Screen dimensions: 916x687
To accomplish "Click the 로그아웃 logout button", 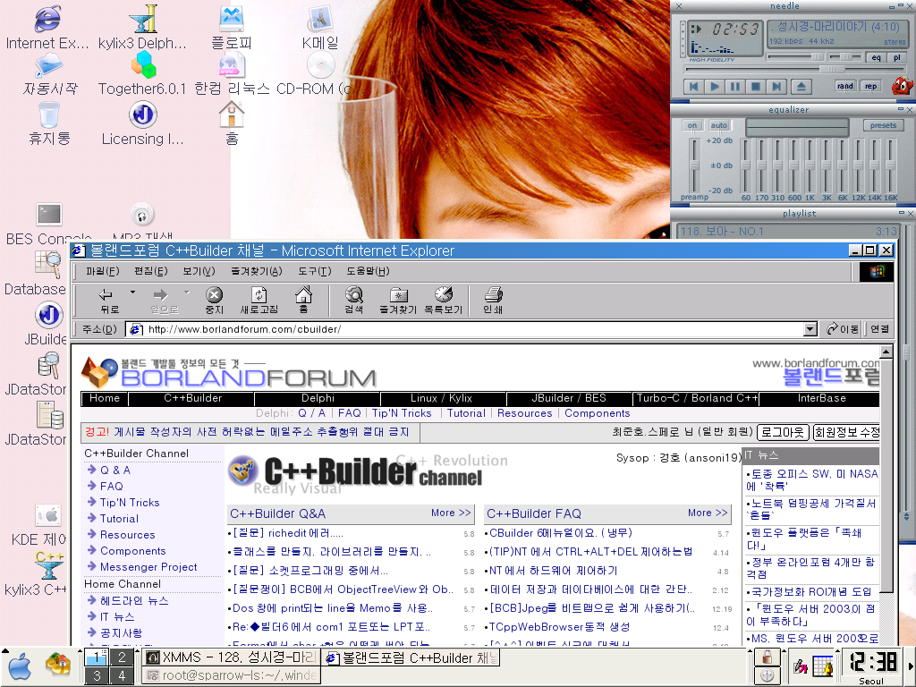I will [x=783, y=432].
